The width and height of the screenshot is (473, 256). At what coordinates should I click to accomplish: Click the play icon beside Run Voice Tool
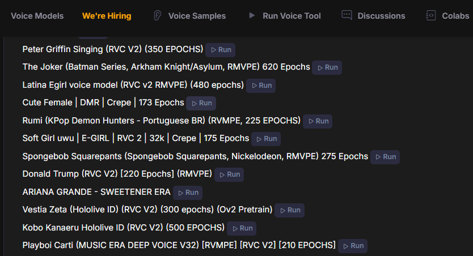point(252,16)
